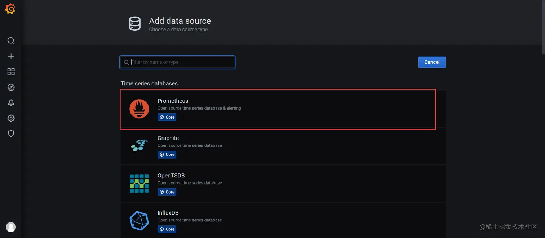Image resolution: width=545 pixels, height=238 pixels.
Task: Click the Create plus icon
Action: coord(11,56)
